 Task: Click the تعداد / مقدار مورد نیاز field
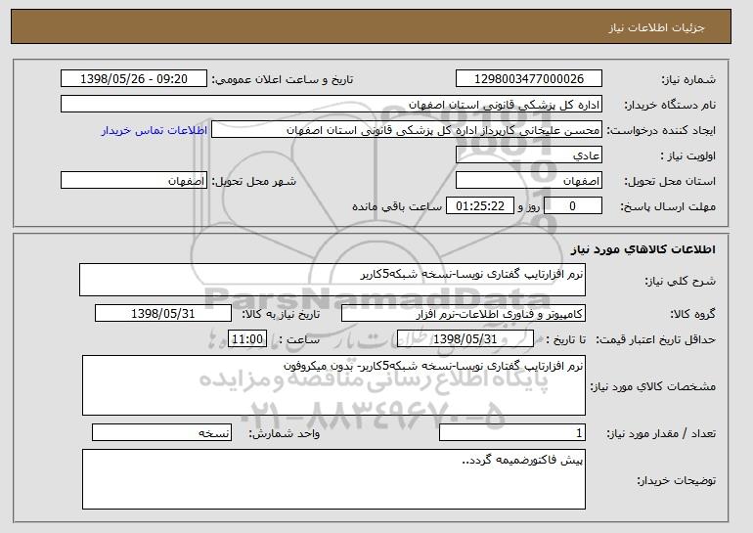point(512,432)
